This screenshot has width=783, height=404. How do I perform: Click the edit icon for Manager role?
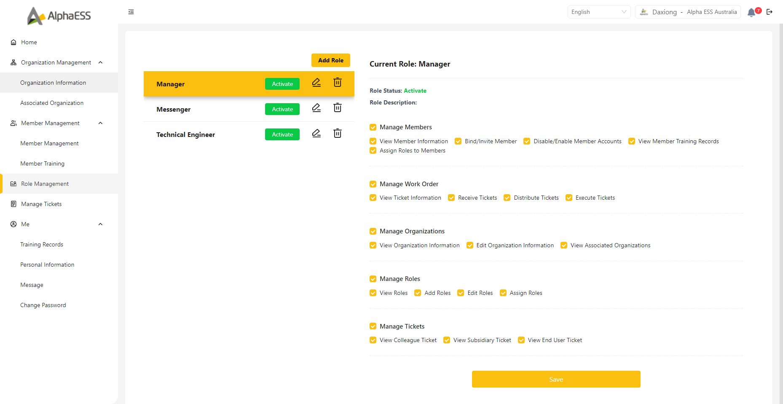pos(316,83)
